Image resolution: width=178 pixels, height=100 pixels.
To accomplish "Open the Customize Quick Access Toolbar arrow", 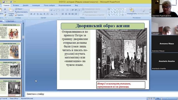I will [15, 2].
